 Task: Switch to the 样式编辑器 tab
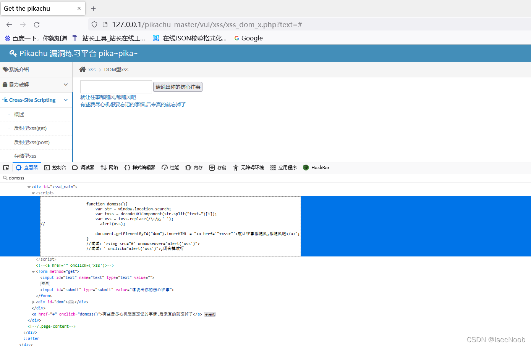coord(140,168)
